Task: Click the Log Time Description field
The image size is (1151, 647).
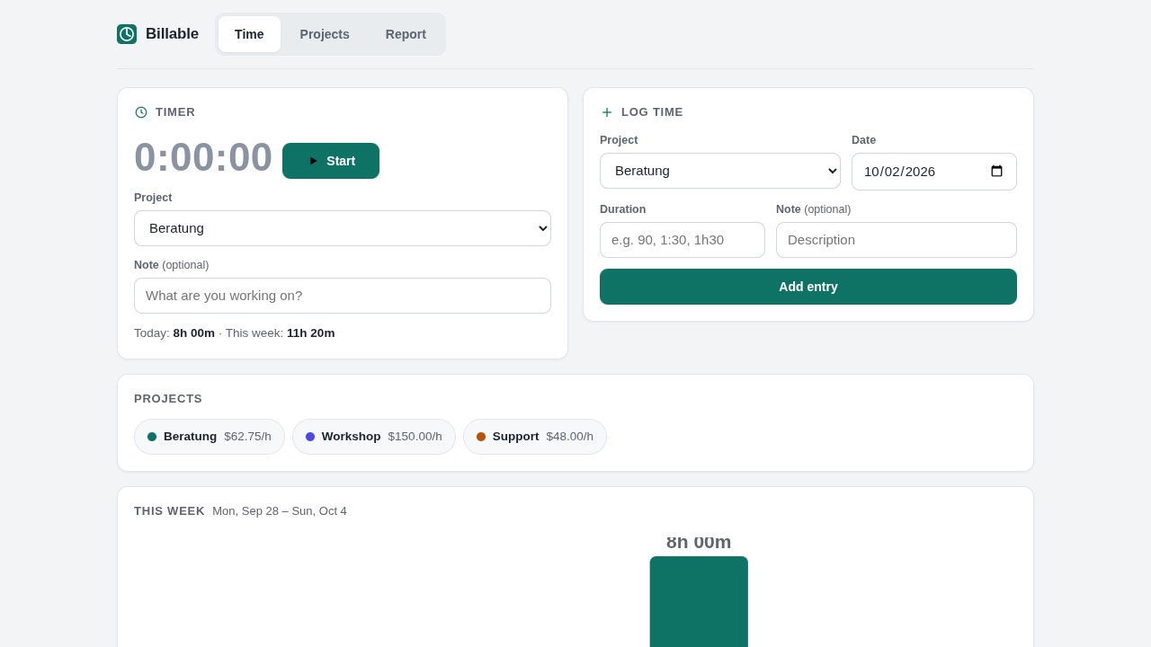Action: (897, 240)
